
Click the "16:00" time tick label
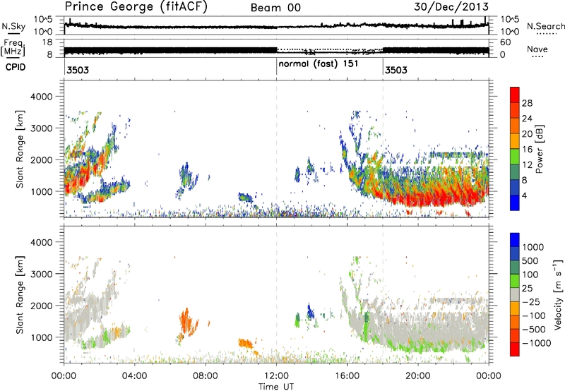347,376
